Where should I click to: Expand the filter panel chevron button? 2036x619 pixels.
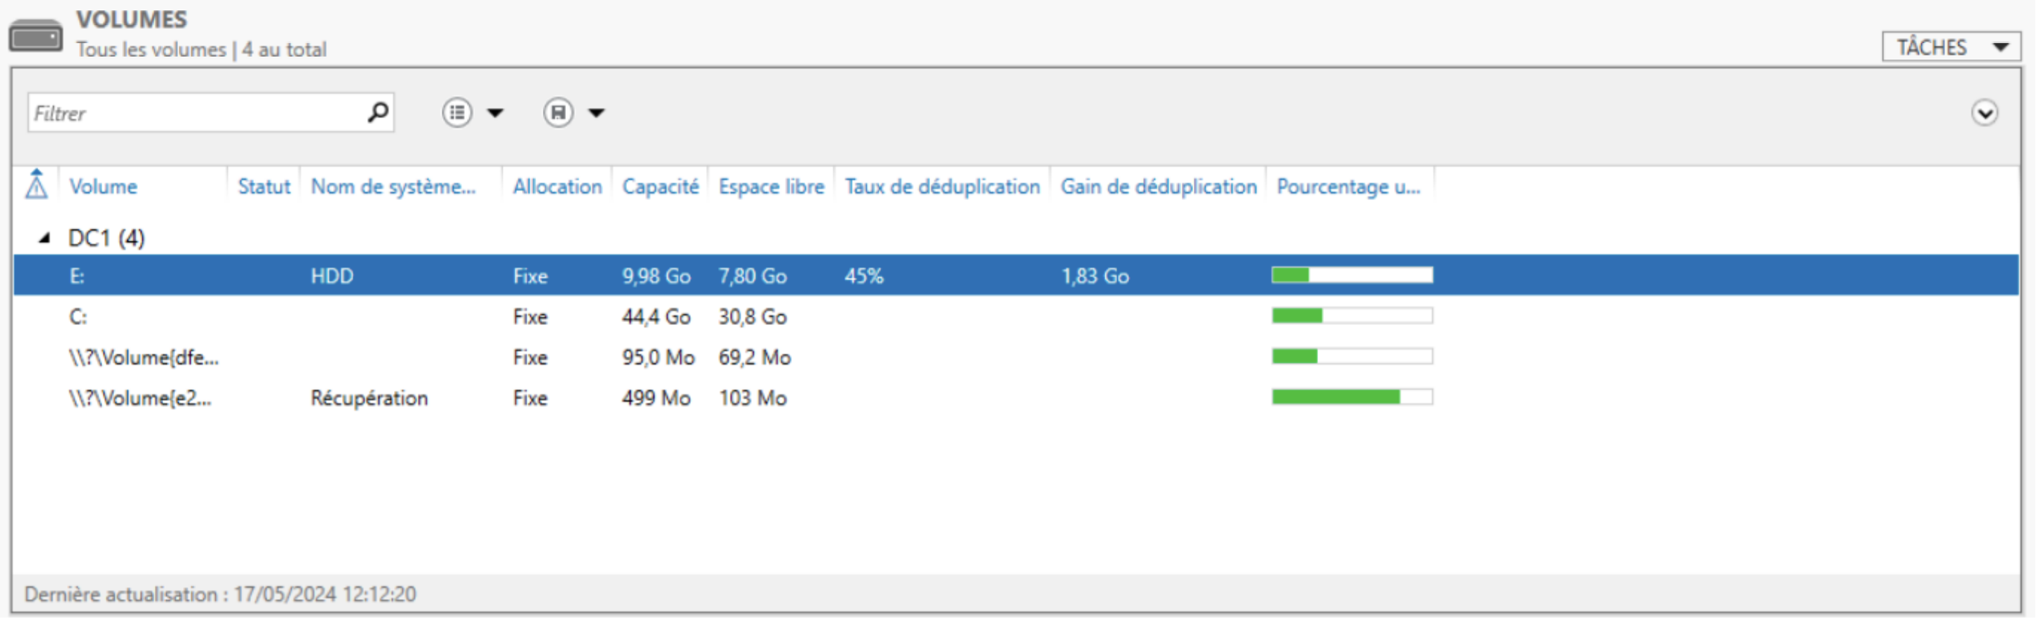[x=1985, y=113]
